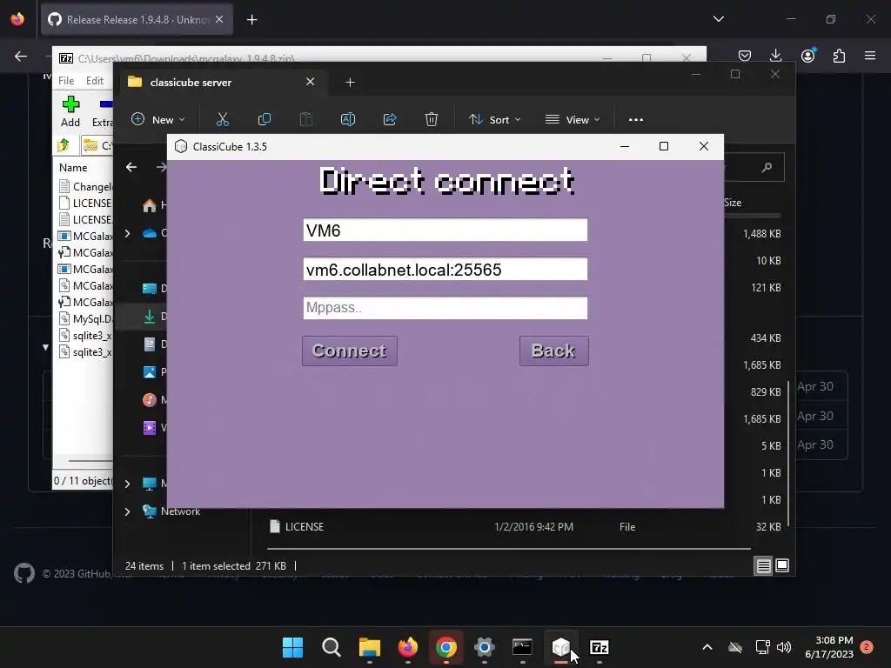The height and width of the screenshot is (668, 891).
Task: Click the Name column header in 7-Zip
Action: pos(73,168)
